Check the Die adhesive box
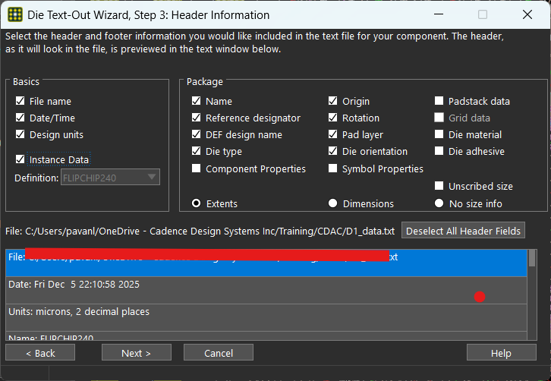 tap(439, 151)
